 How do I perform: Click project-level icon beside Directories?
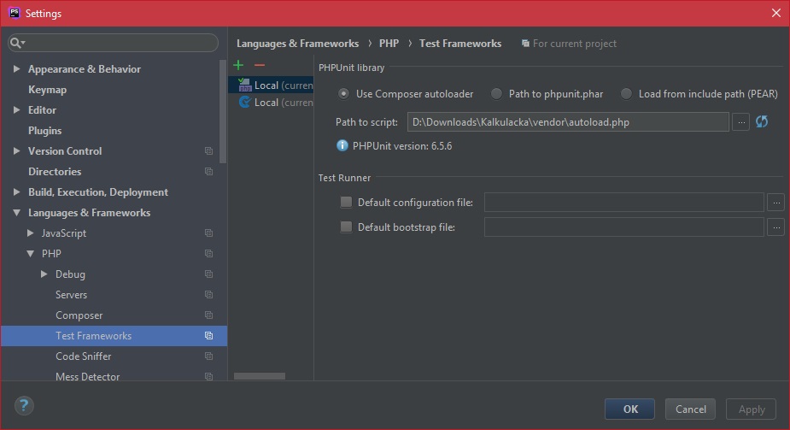point(208,171)
